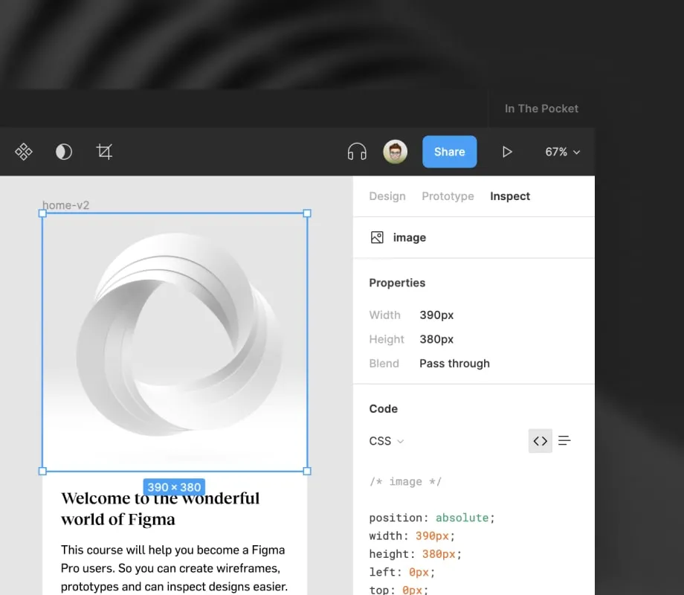Click the Welcome heading text layer
684x595 pixels.
pyautogui.click(x=160, y=509)
